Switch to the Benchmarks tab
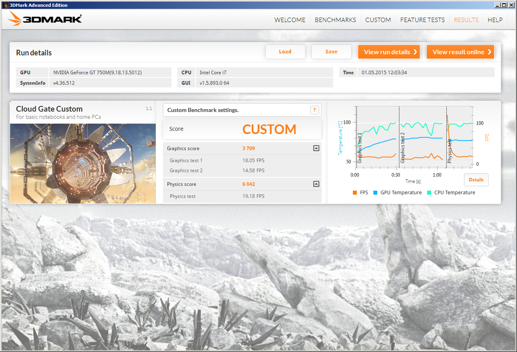Screen dimensions: 517x352 point(335,20)
